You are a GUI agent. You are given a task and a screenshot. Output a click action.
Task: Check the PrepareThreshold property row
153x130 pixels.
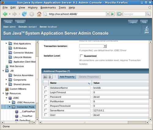pyautogui.click(x=46, y=106)
